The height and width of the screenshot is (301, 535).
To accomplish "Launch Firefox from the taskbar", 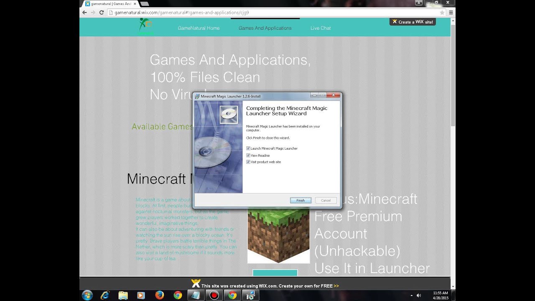I will 159,296.
